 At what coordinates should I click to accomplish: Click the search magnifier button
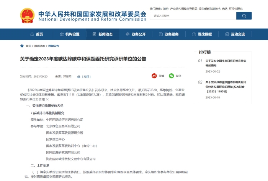244,16
